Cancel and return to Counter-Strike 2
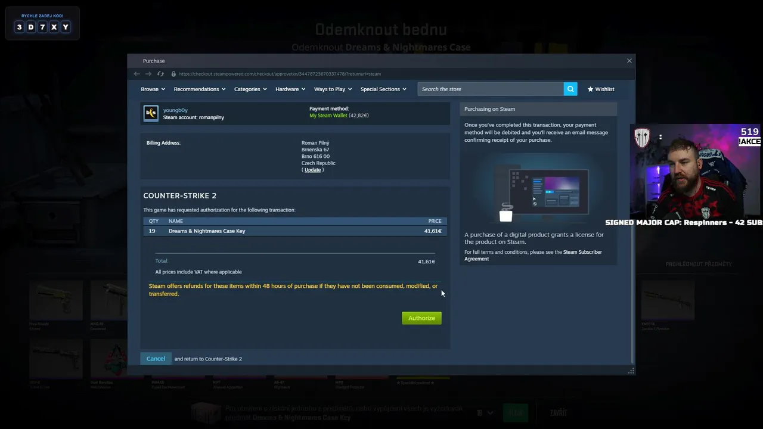Image resolution: width=763 pixels, height=429 pixels. click(x=156, y=359)
